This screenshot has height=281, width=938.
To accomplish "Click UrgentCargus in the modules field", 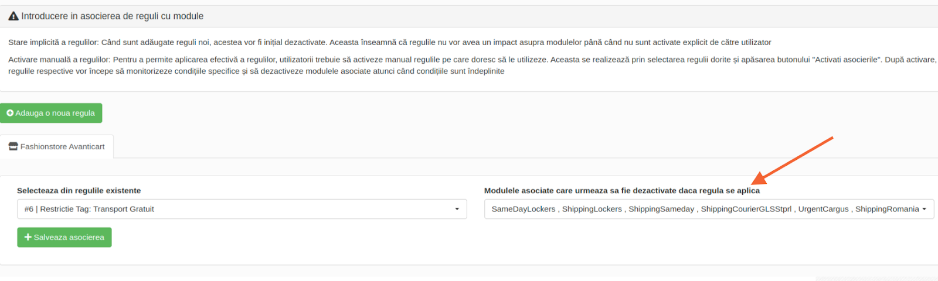I will (x=823, y=209).
